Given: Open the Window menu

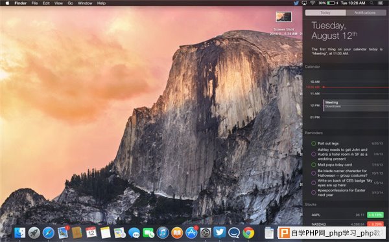Looking at the screenshot, I should click(x=85, y=3).
